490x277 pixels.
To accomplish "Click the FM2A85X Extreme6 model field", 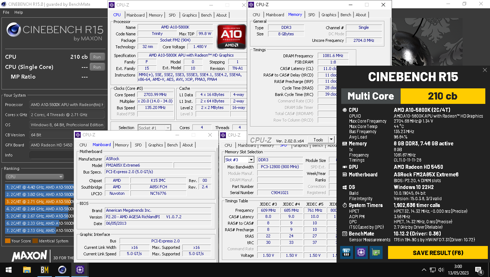I will pyautogui.click(x=138, y=165).
